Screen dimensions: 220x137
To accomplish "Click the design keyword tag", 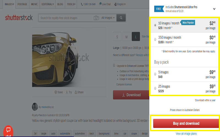I will (145, 133).
